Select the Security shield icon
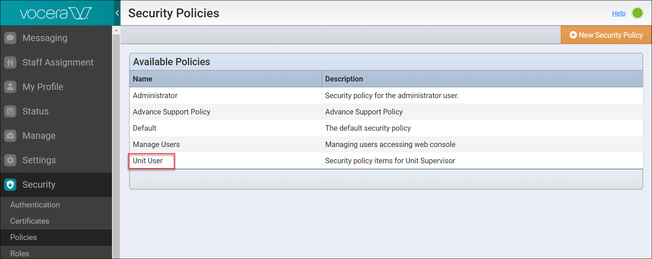The image size is (652, 259). tap(11, 184)
